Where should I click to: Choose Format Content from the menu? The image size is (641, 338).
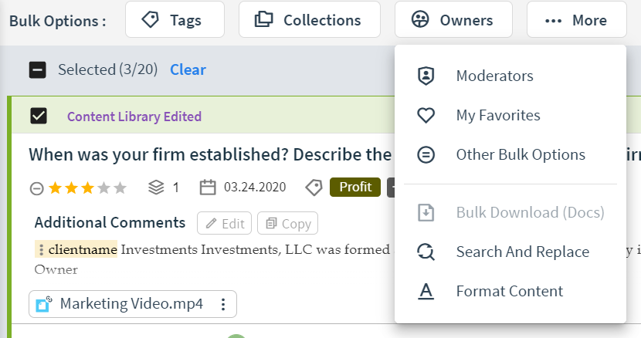point(510,292)
